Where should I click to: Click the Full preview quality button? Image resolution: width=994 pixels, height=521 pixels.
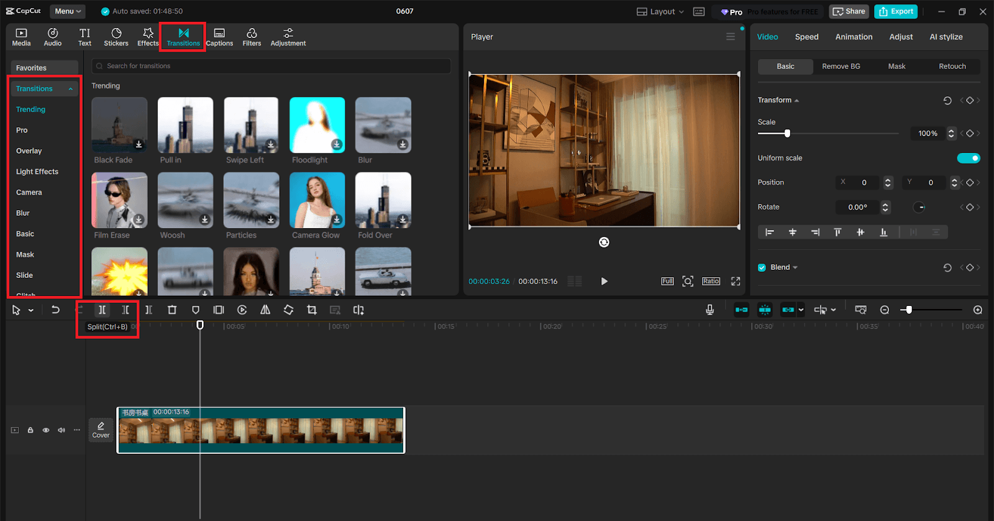pyautogui.click(x=667, y=281)
